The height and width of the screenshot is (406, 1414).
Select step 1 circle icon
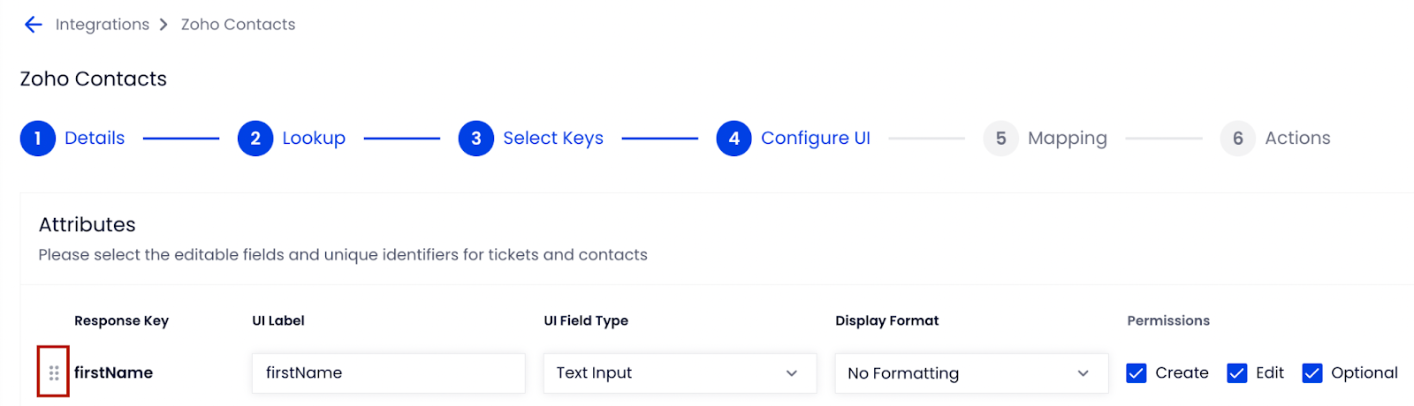point(38,139)
